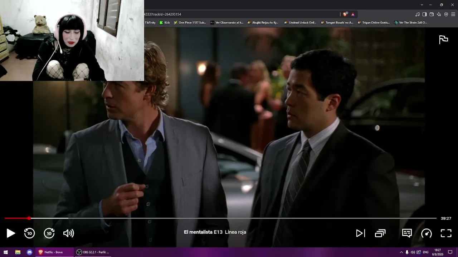Image resolution: width=458 pixels, height=257 pixels.
Task: Open the 'Akujiki Reijou to Ky...' bookmark
Action: (x=263, y=22)
